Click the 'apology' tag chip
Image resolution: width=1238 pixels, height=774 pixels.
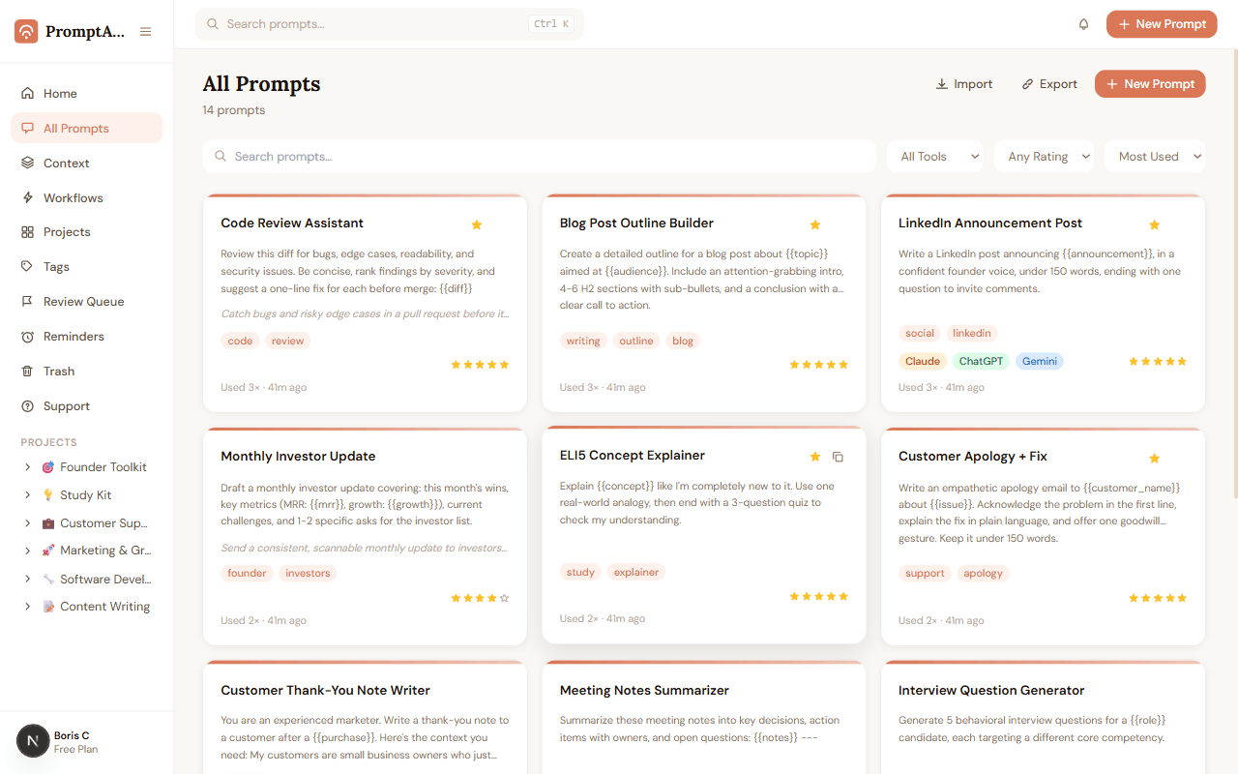(983, 573)
